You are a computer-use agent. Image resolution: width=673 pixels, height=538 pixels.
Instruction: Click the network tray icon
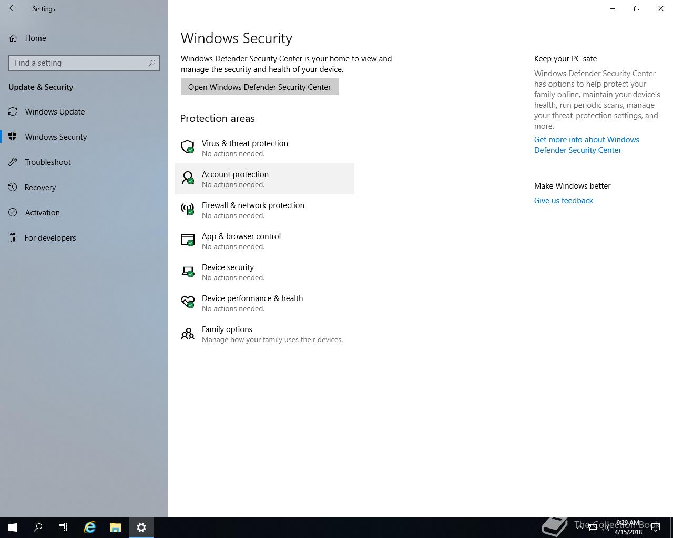(593, 527)
